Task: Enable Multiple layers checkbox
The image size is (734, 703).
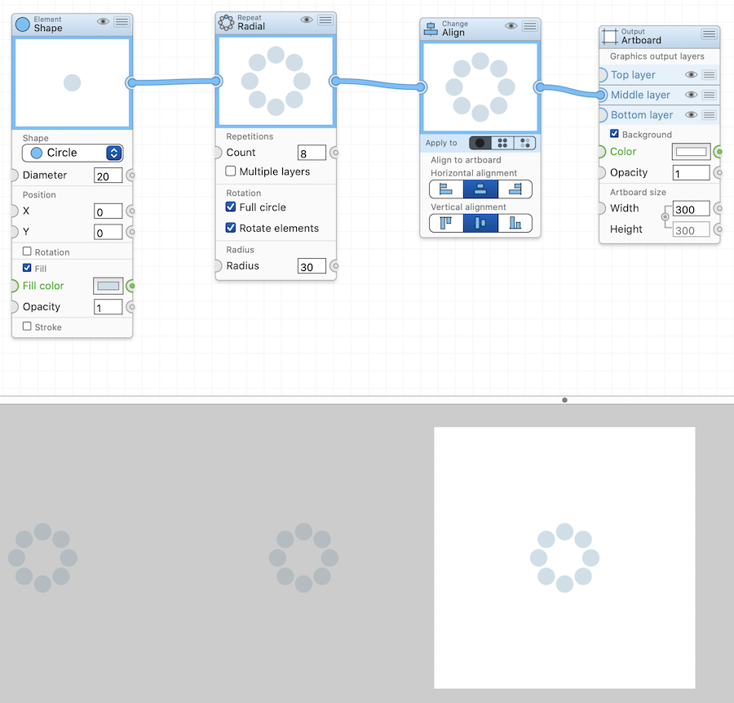Action: [230, 171]
